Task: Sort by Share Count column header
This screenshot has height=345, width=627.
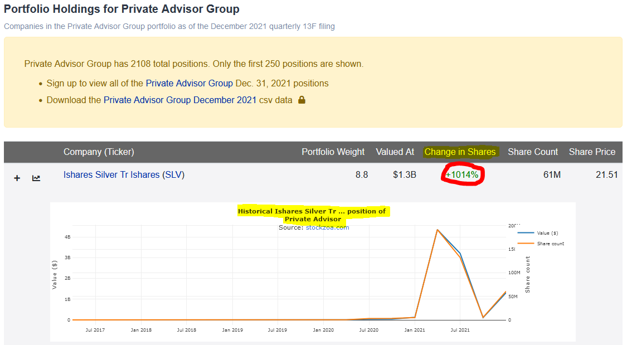Action: point(533,152)
